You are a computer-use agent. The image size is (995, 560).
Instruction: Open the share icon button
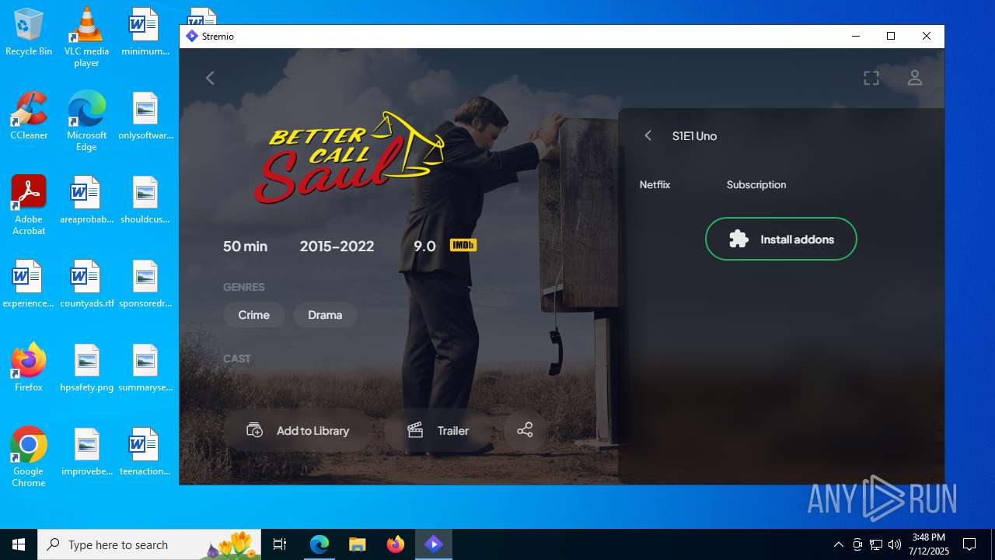[x=525, y=430]
